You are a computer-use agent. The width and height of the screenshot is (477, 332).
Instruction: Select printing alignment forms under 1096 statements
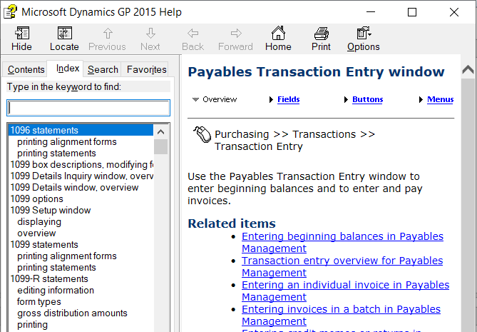(67, 142)
